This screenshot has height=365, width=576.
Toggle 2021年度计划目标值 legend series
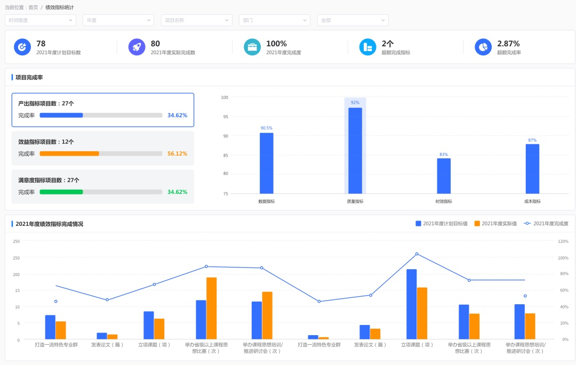click(x=442, y=224)
